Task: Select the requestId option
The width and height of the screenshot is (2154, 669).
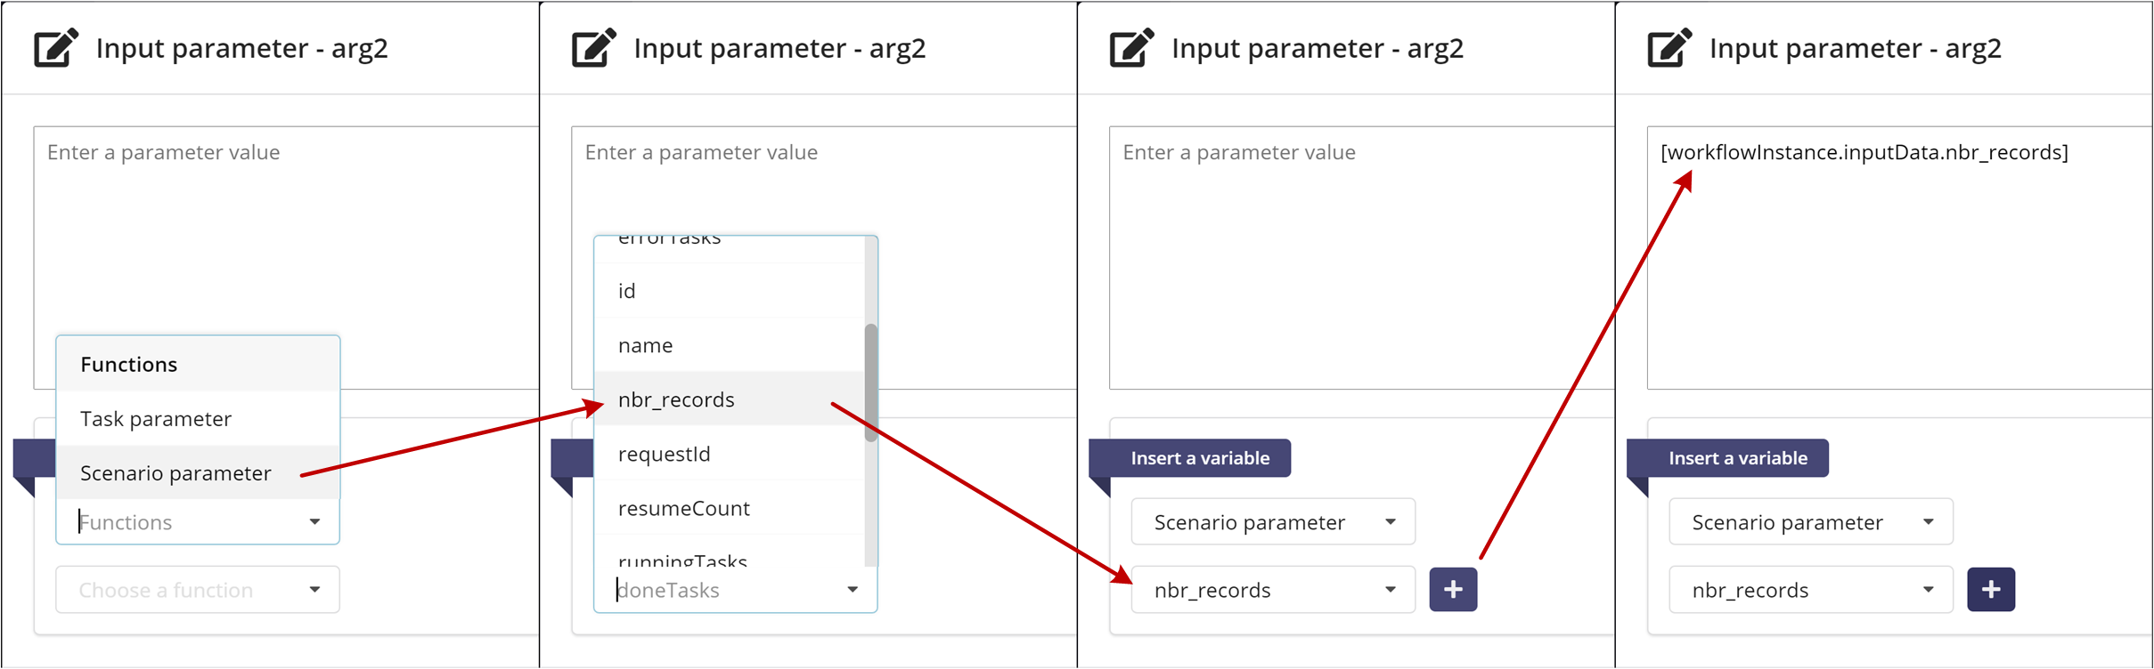Action: point(730,454)
